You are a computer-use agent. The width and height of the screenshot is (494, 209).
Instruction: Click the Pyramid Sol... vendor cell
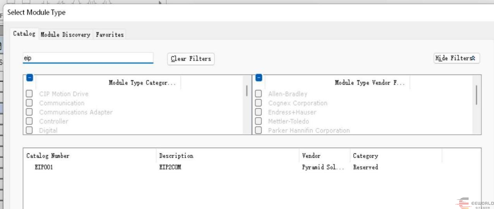pyautogui.click(x=323, y=167)
